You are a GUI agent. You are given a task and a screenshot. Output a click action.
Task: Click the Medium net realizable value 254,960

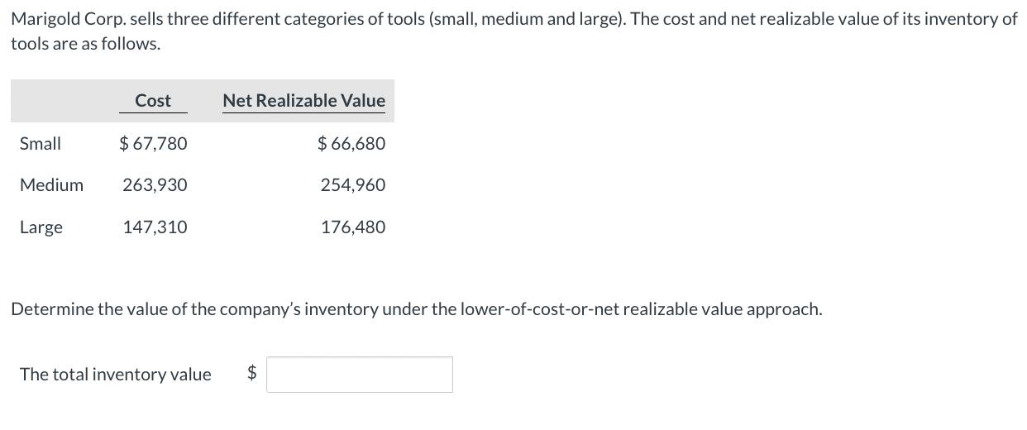point(353,185)
